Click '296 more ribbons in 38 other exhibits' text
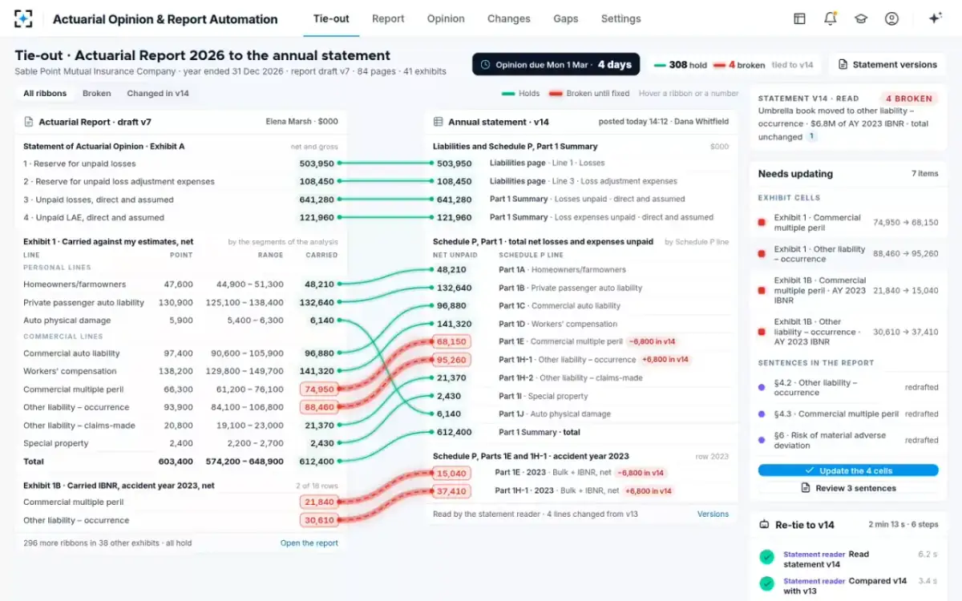 click(108, 543)
